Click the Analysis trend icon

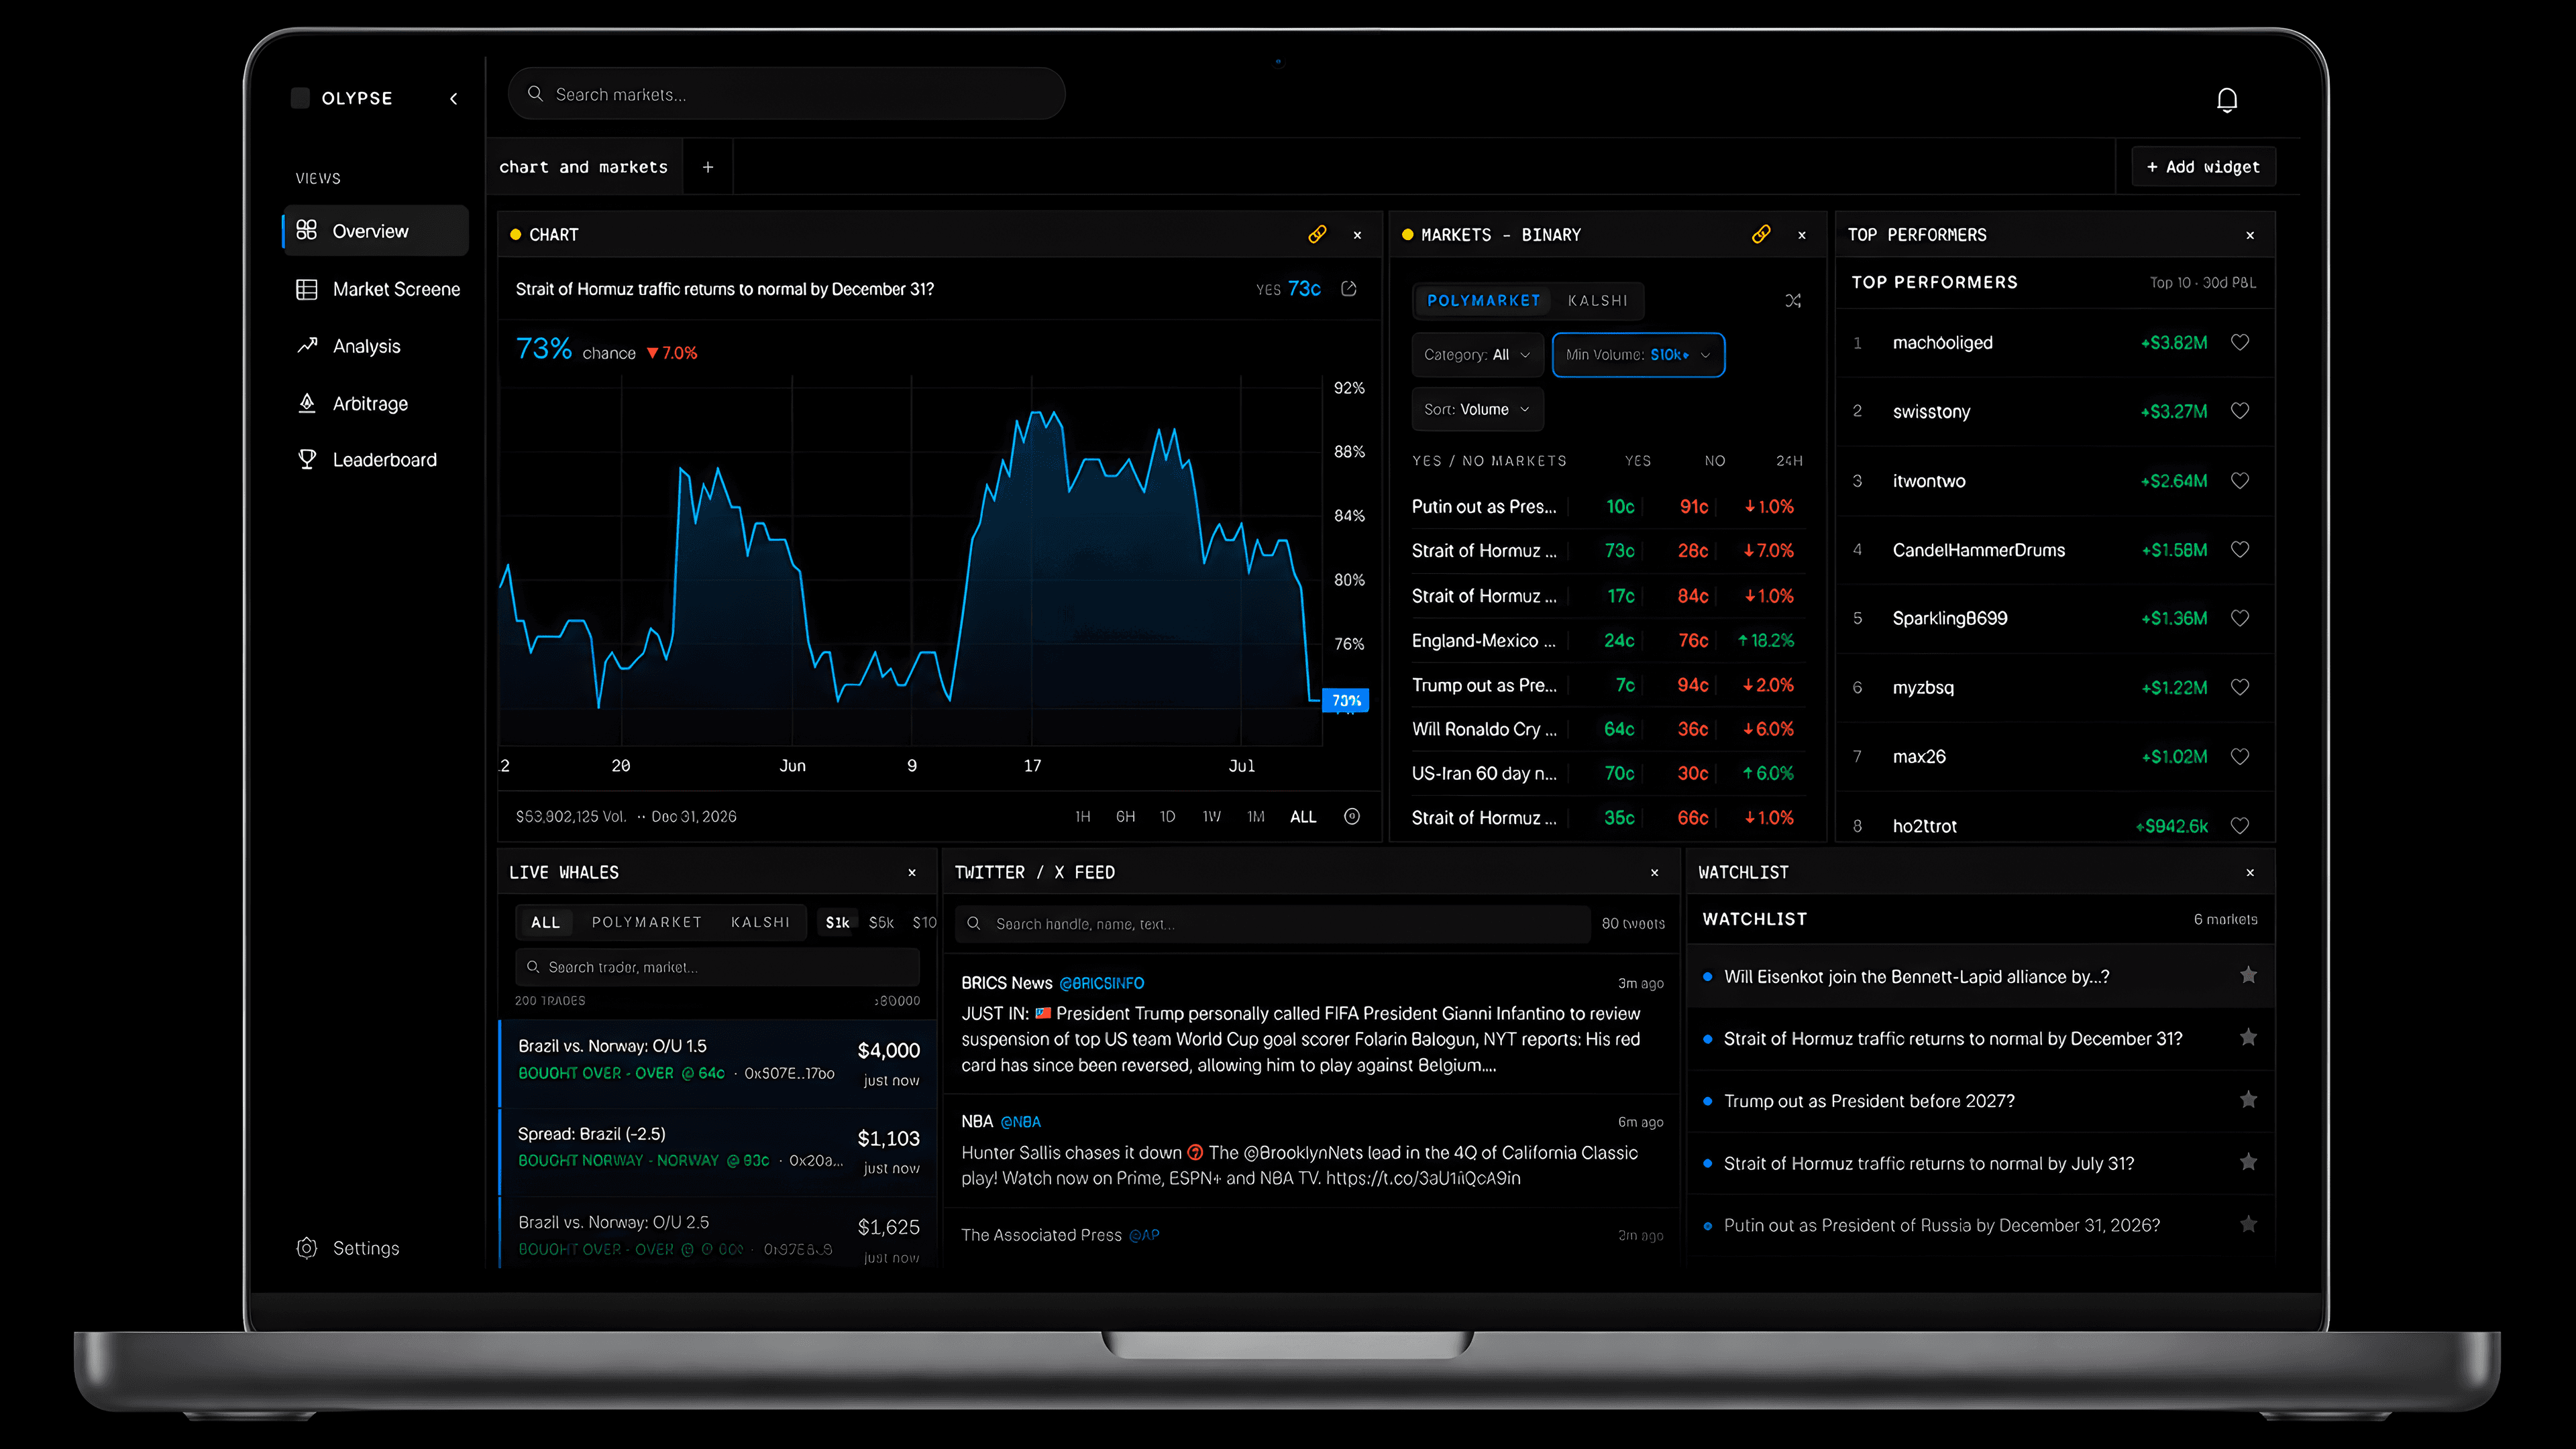click(x=306, y=346)
